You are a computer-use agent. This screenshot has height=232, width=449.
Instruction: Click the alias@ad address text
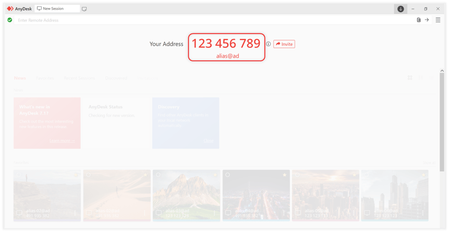click(x=228, y=56)
